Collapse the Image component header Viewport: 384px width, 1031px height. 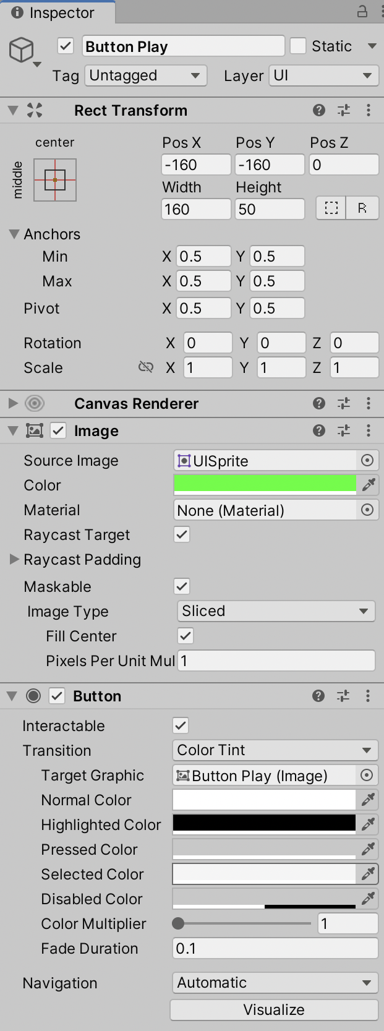coord(12,430)
